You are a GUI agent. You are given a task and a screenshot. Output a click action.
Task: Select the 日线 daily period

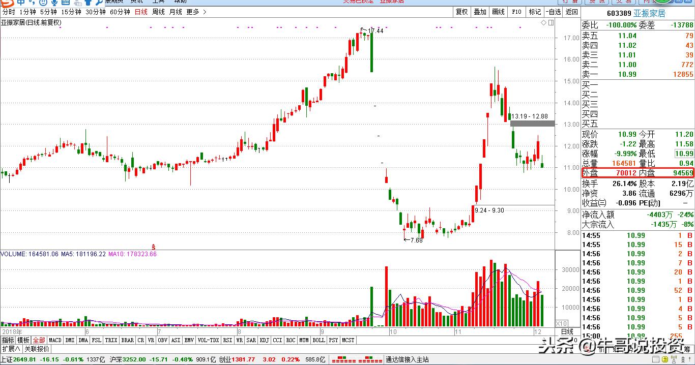[141, 12]
